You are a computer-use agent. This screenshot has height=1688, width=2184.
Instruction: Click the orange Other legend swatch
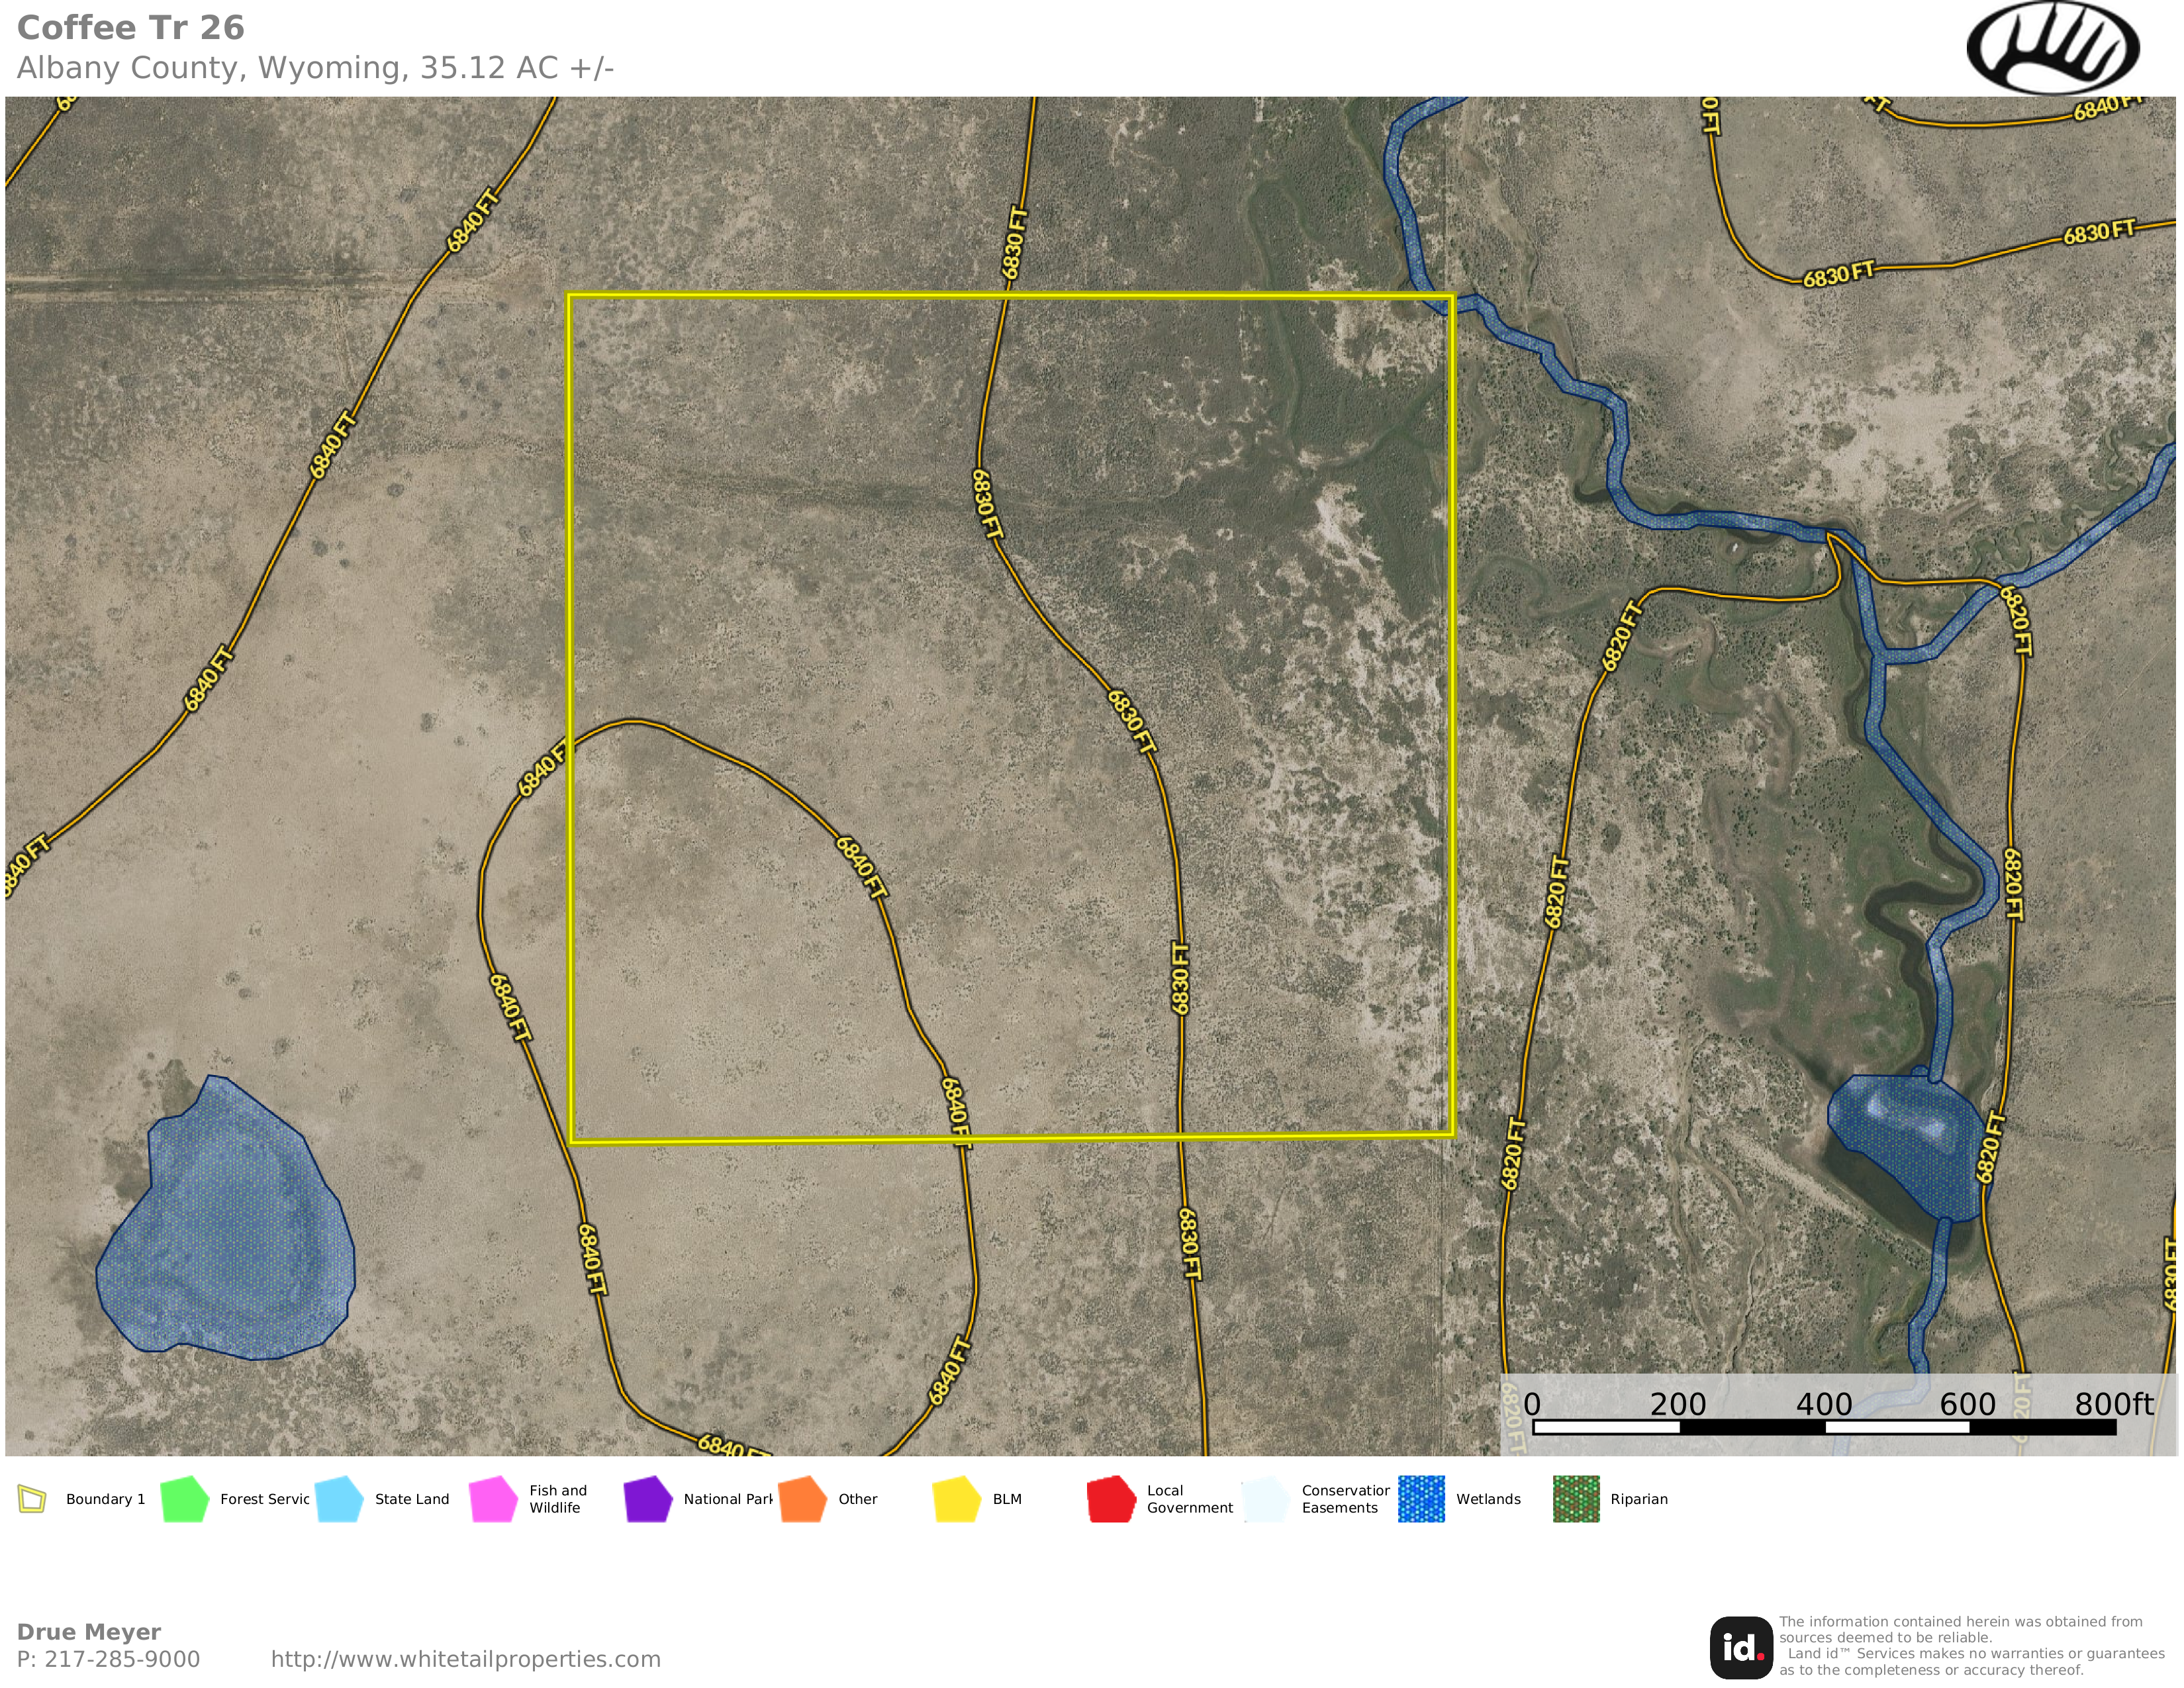[802, 1499]
